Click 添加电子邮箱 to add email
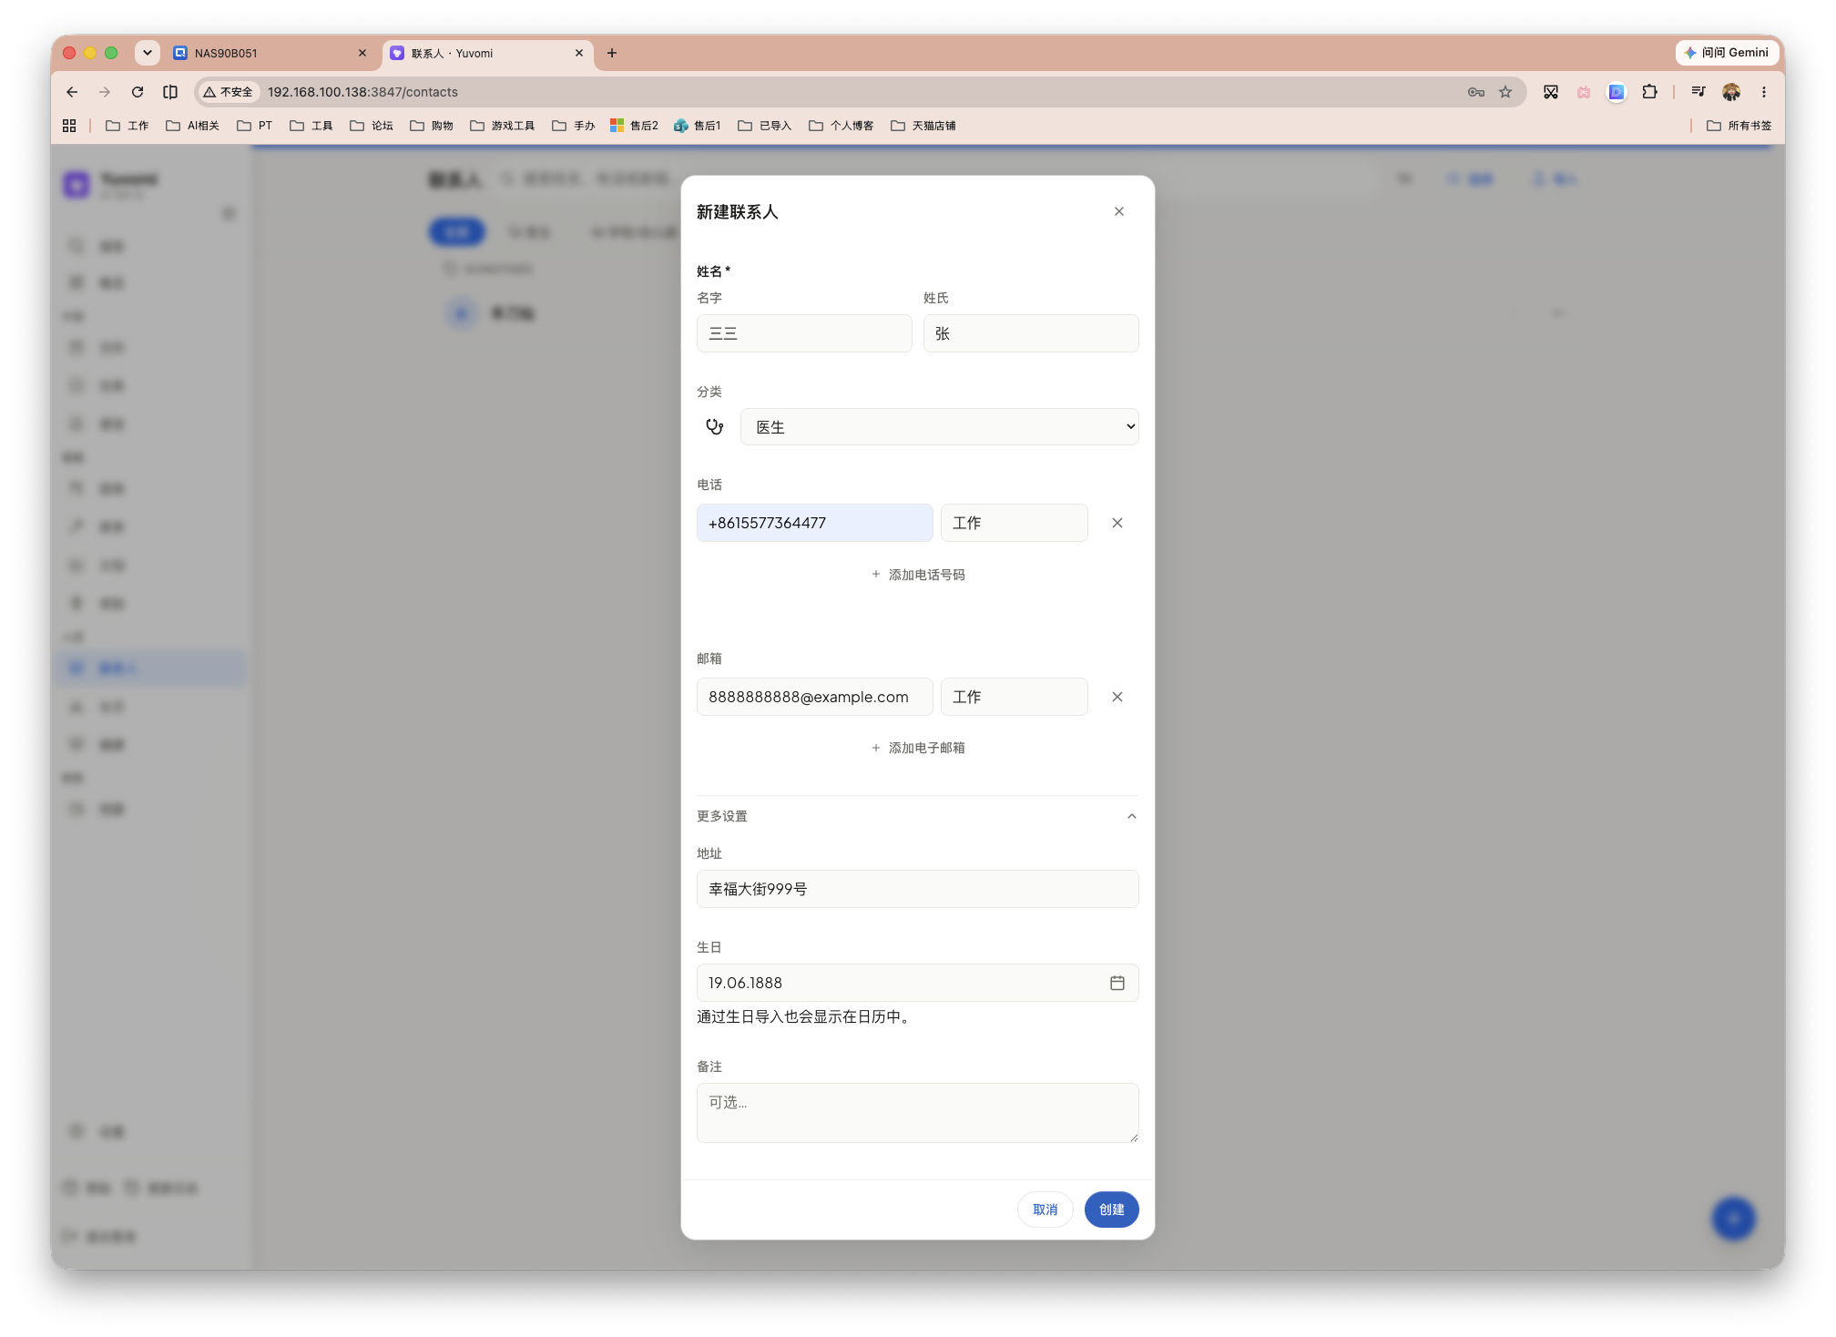Viewport: 1836px width, 1337px height. 918,748
